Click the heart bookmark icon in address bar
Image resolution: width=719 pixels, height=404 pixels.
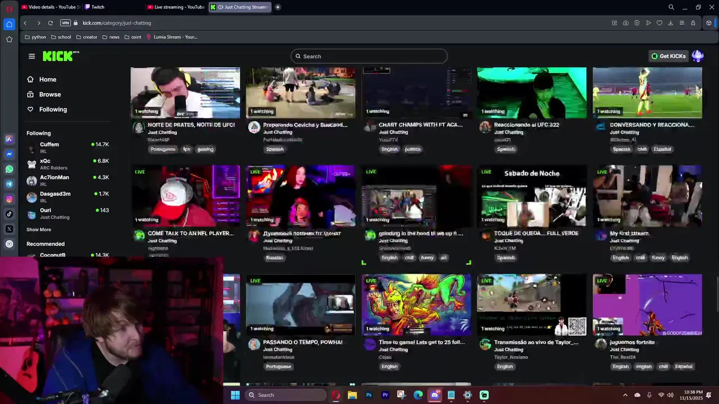659,23
